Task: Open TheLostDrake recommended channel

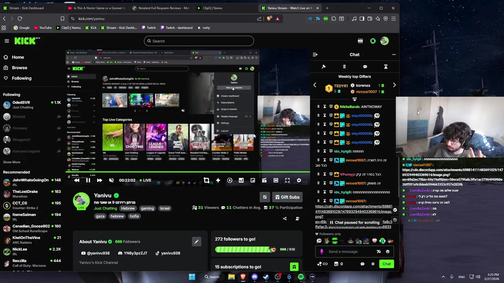Action: click(31, 194)
